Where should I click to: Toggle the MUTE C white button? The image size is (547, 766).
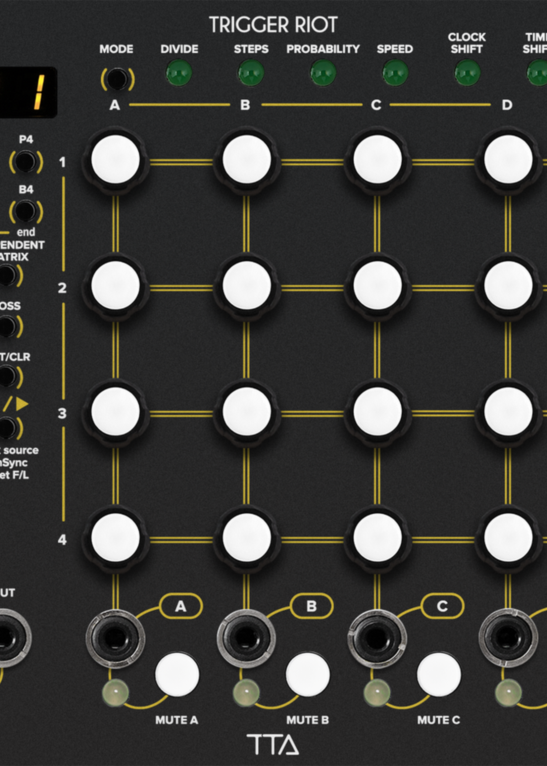pyautogui.click(x=438, y=675)
